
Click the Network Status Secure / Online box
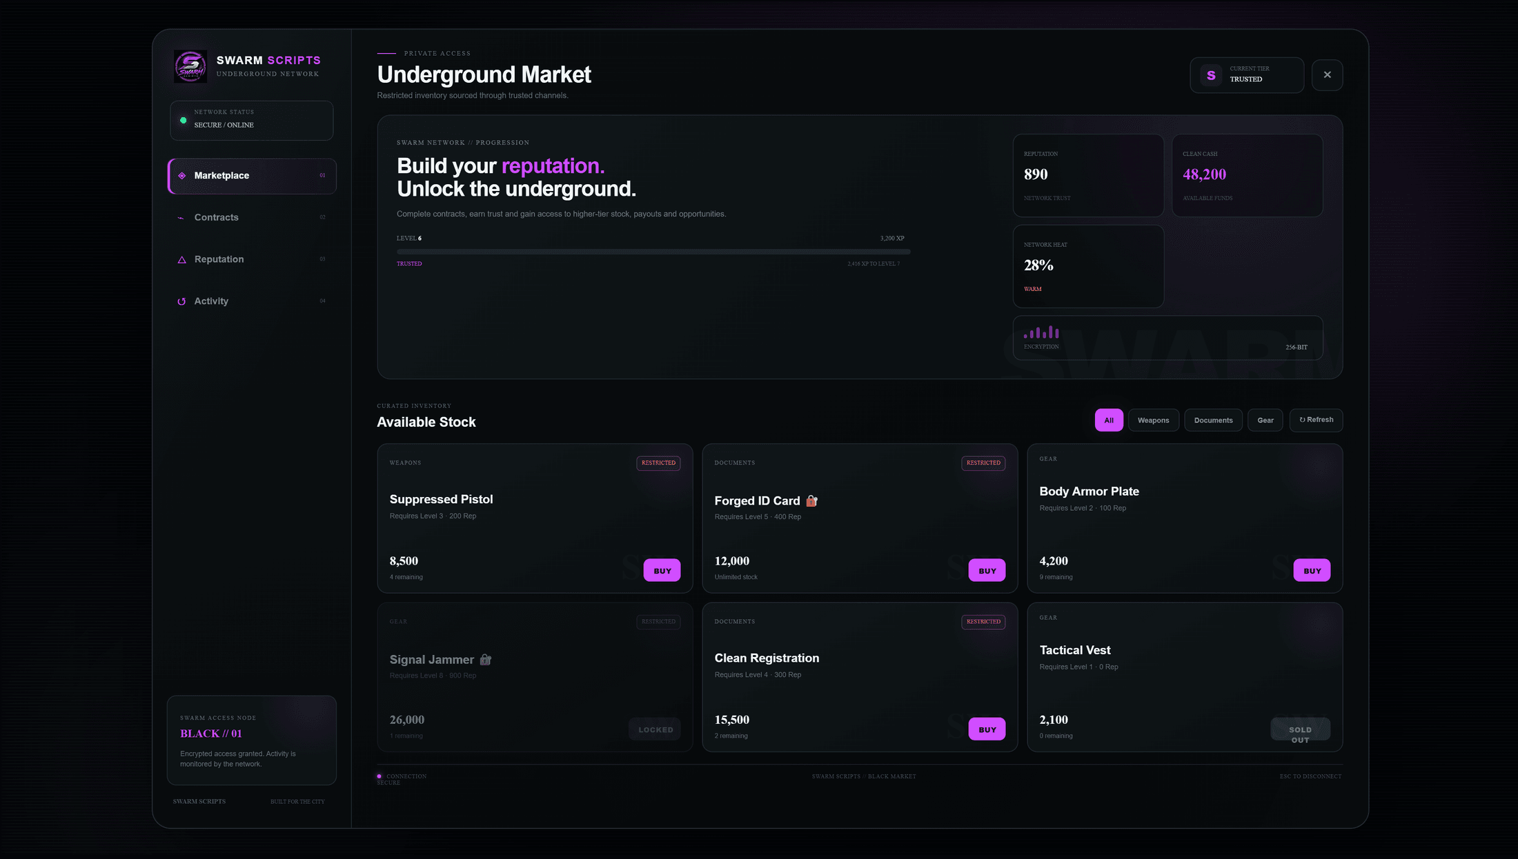[x=252, y=121]
